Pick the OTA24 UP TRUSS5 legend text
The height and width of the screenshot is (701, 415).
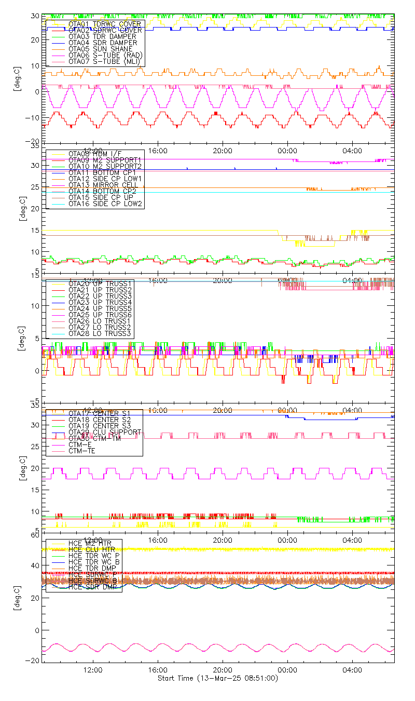point(100,308)
